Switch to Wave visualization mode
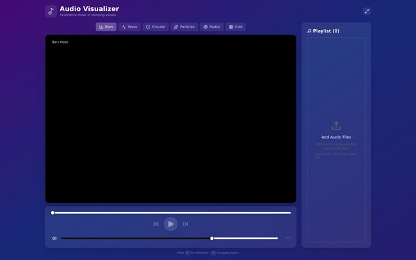The width and height of the screenshot is (416, 260). coord(129,27)
